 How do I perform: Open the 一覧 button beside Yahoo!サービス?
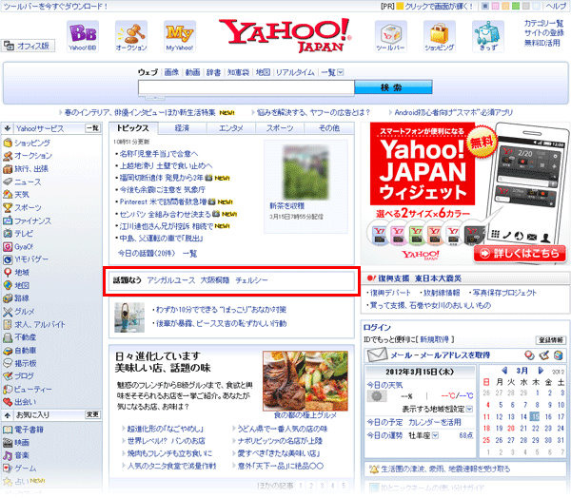point(93,128)
